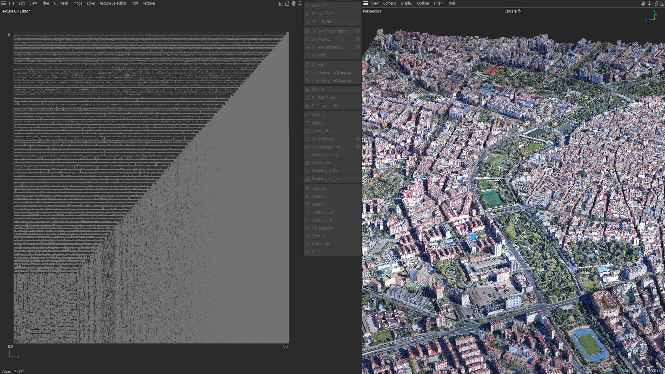This screenshot has width=665, height=374.
Task: Click the Unstitch UV command
Action: (332, 163)
